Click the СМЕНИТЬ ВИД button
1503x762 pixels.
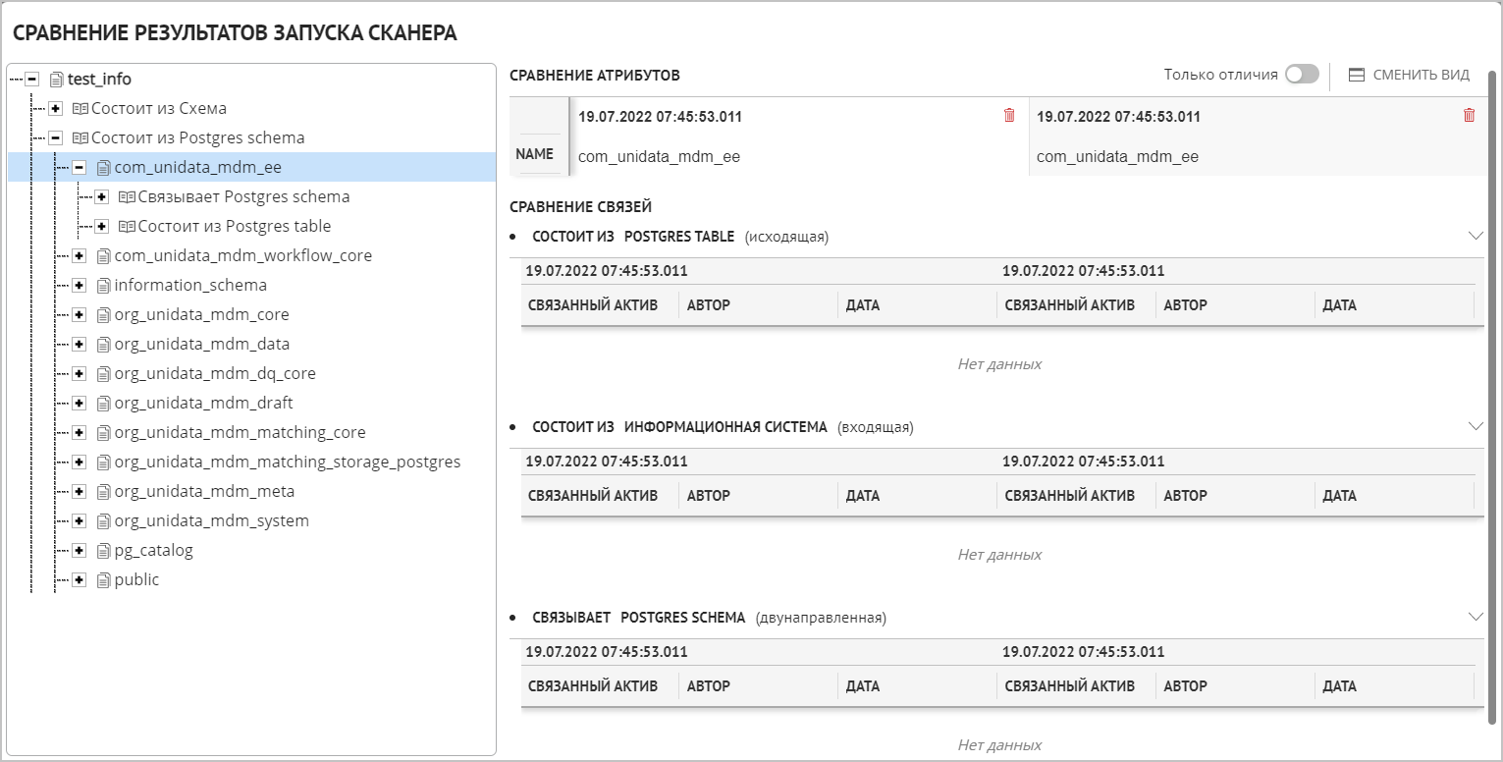pos(1409,75)
